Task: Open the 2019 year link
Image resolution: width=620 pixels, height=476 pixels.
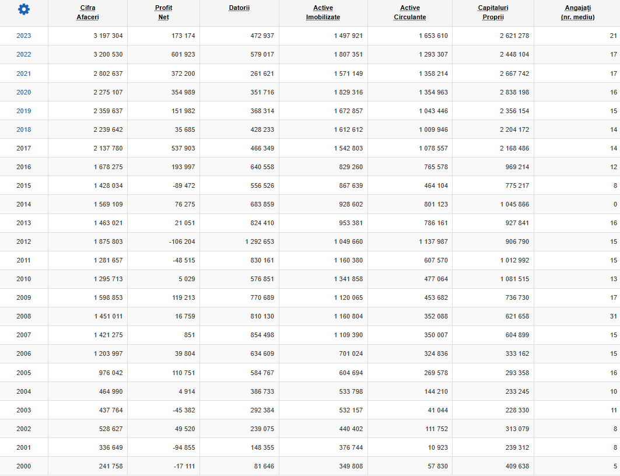Action: pos(24,111)
